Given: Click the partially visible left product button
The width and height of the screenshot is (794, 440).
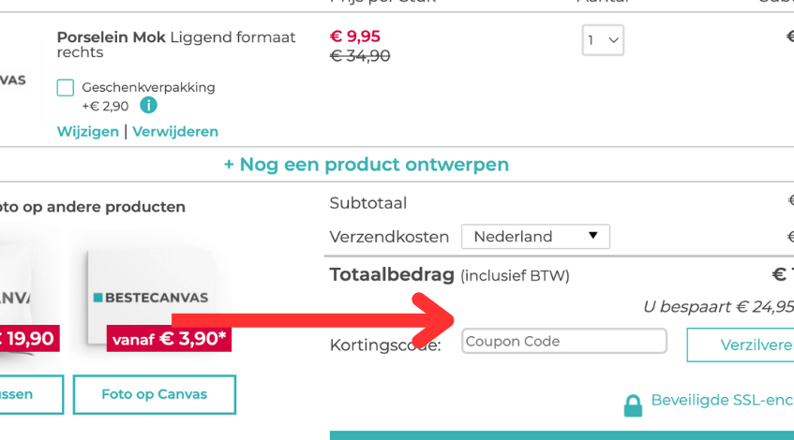Looking at the screenshot, I should (31, 394).
